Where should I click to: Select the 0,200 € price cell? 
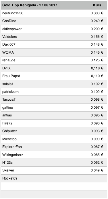pos(97,29)
